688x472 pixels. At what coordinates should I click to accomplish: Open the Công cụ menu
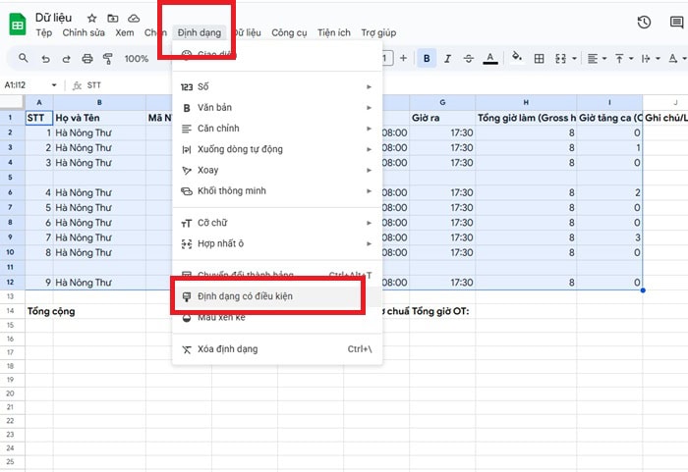tap(289, 32)
